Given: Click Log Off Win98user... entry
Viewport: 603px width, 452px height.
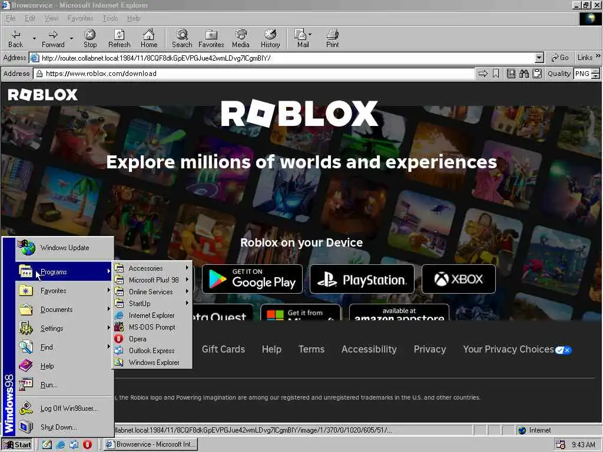Looking at the screenshot, I should click(65, 408).
